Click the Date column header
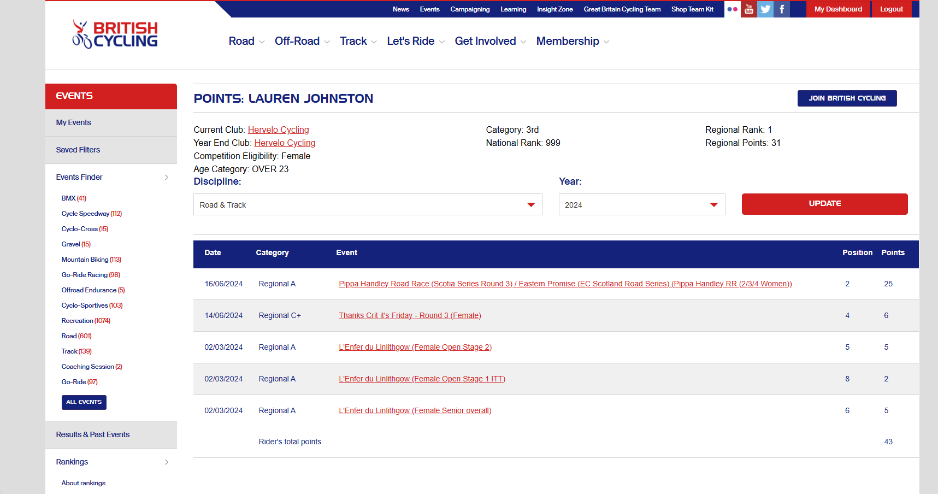938x494 pixels. coord(213,253)
